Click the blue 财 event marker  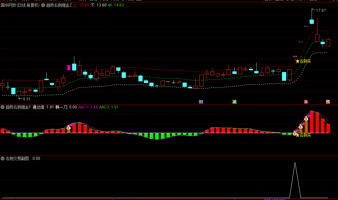click(x=201, y=102)
